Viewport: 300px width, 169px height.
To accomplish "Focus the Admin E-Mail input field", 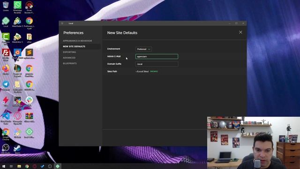I will pos(157,56).
